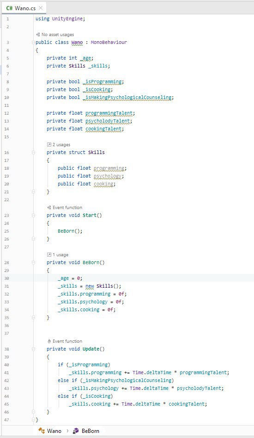Click class name 'Wano' in declaration
Viewport: 254px width, 438px height.
coord(77,43)
